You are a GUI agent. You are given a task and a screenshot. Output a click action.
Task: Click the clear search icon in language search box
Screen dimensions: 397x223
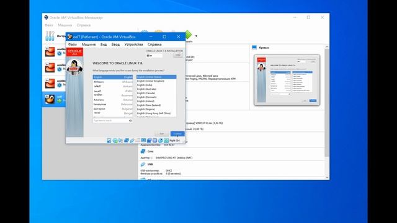[130, 121]
